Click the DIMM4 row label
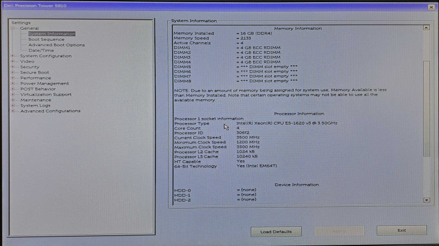 (182, 62)
